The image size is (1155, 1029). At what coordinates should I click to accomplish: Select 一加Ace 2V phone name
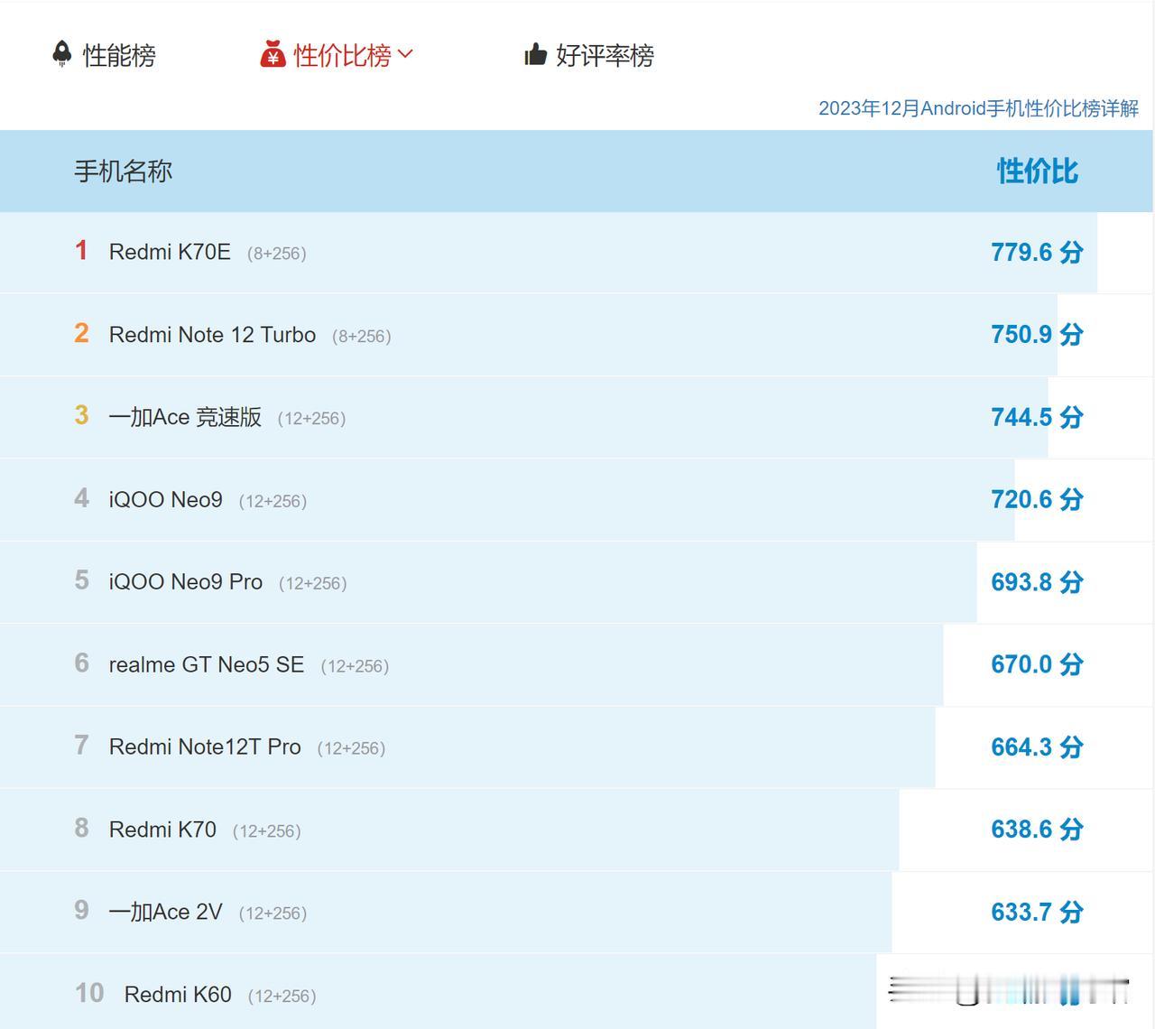(x=165, y=912)
